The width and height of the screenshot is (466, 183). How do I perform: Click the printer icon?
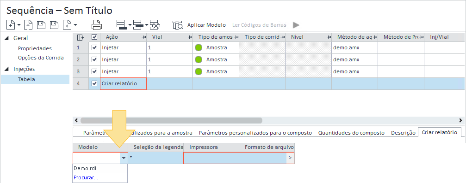tap(97, 25)
